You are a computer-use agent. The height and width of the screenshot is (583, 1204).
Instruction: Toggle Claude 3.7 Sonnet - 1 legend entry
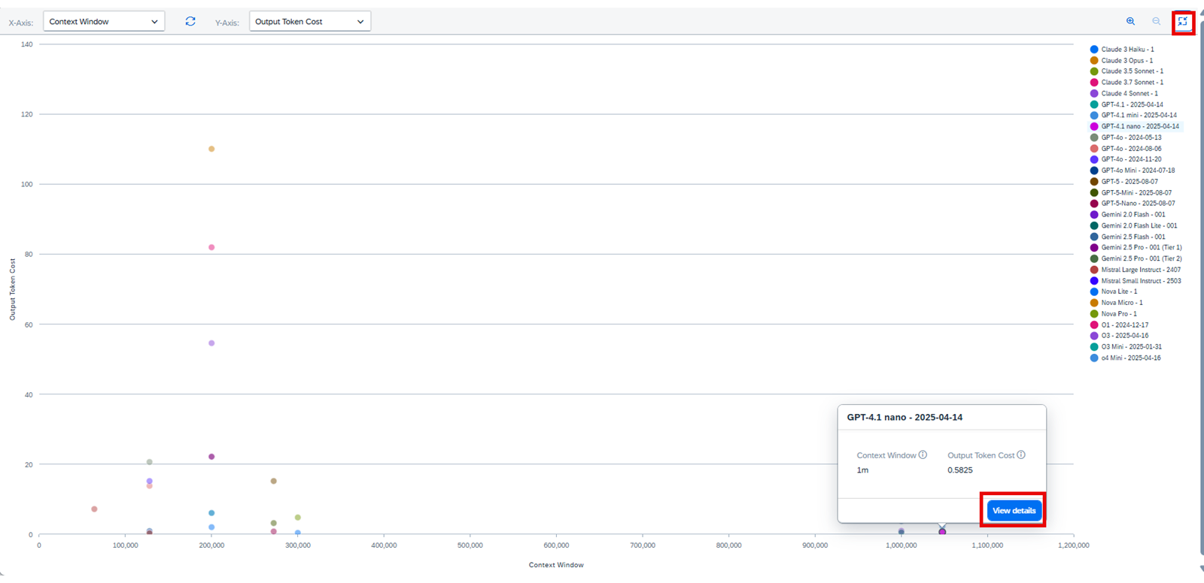pos(1126,83)
